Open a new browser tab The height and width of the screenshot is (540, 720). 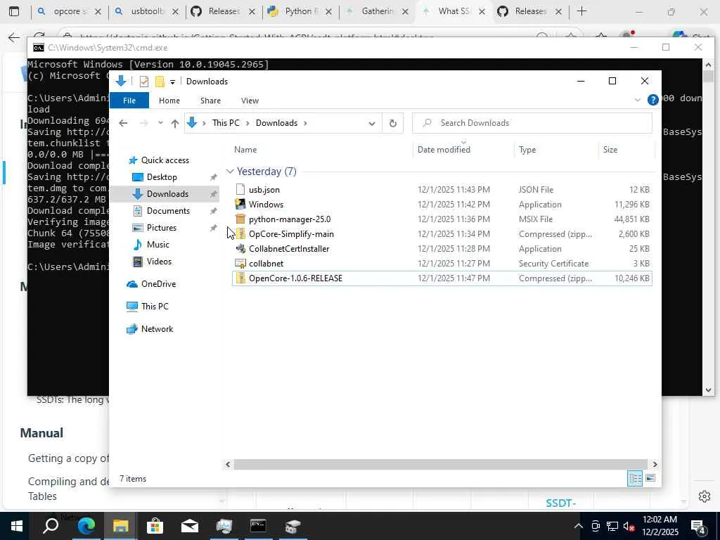pyautogui.click(x=581, y=11)
